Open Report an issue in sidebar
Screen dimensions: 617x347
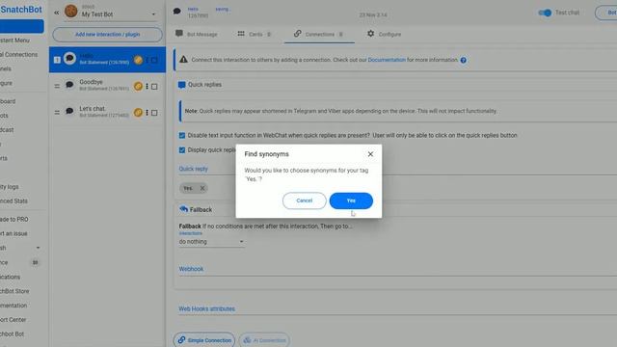[x=13, y=233]
